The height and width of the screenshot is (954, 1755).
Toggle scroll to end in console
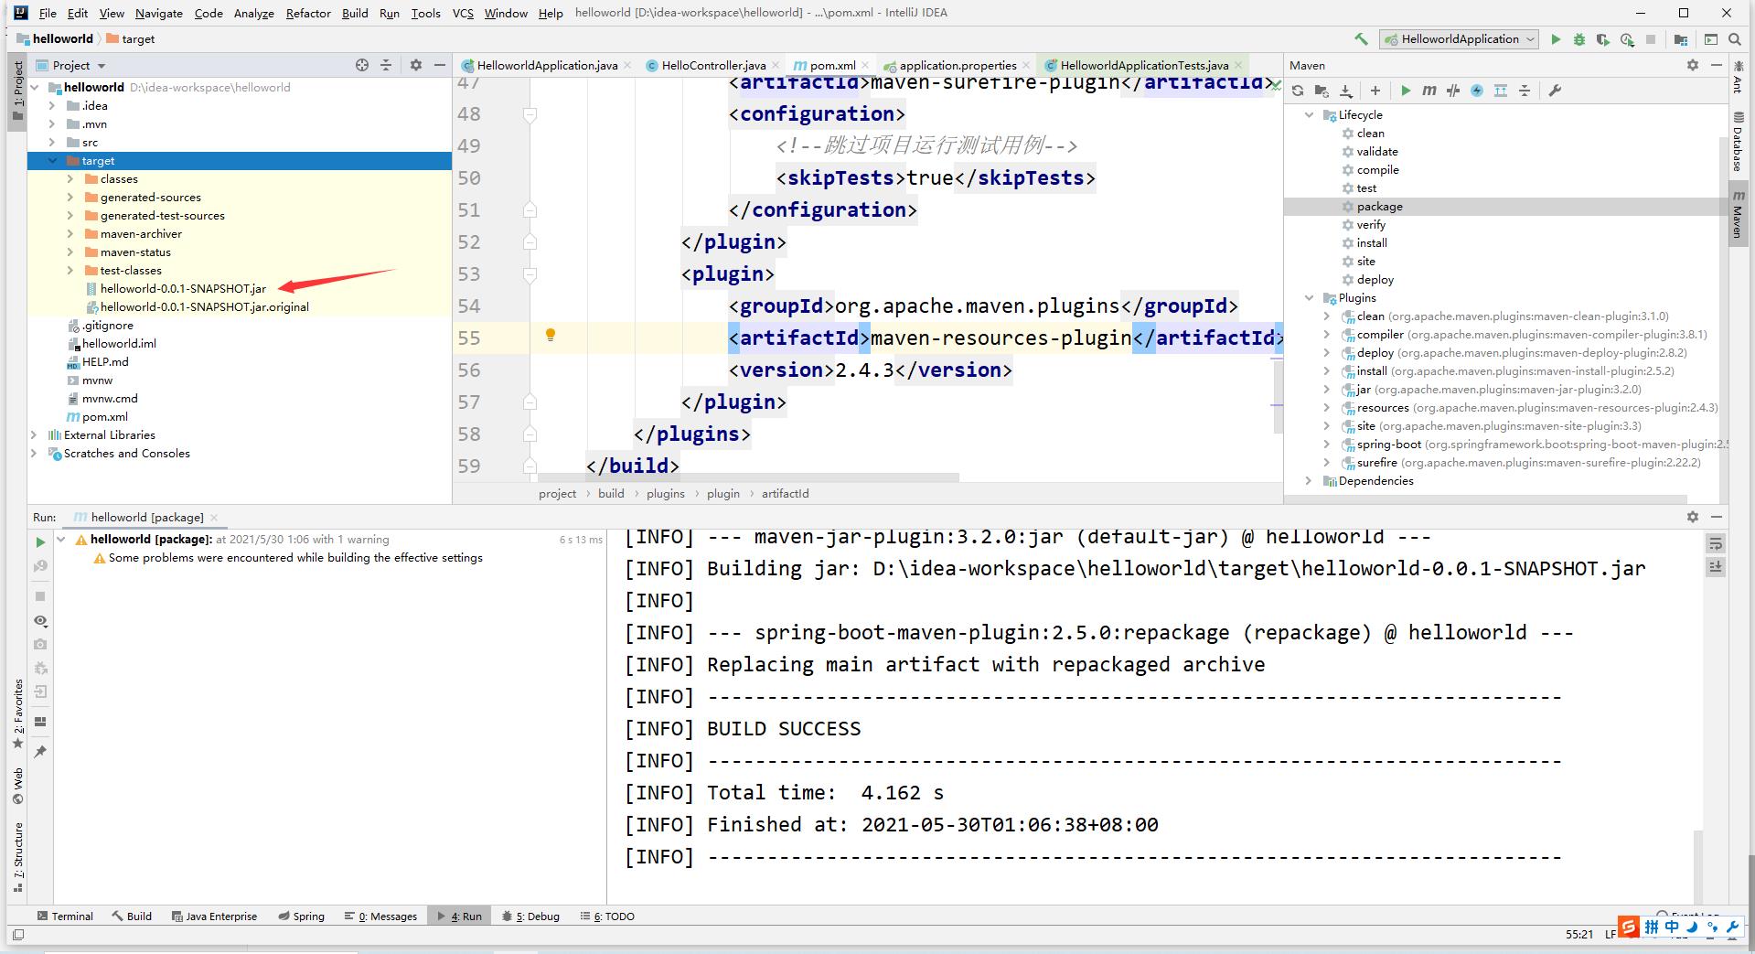tap(1716, 567)
